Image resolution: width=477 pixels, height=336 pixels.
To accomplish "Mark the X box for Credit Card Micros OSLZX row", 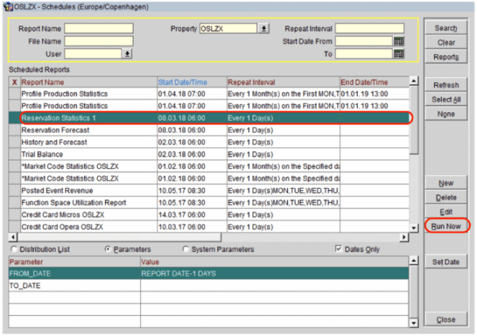I will coord(14,215).
